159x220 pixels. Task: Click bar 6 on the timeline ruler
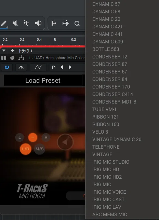(x=55, y=39)
